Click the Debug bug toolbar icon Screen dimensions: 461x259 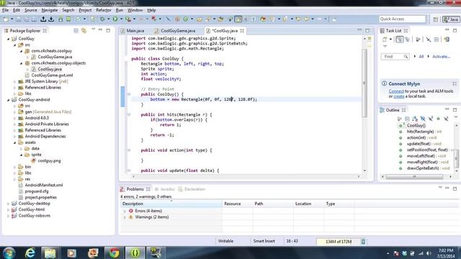click(x=102, y=19)
